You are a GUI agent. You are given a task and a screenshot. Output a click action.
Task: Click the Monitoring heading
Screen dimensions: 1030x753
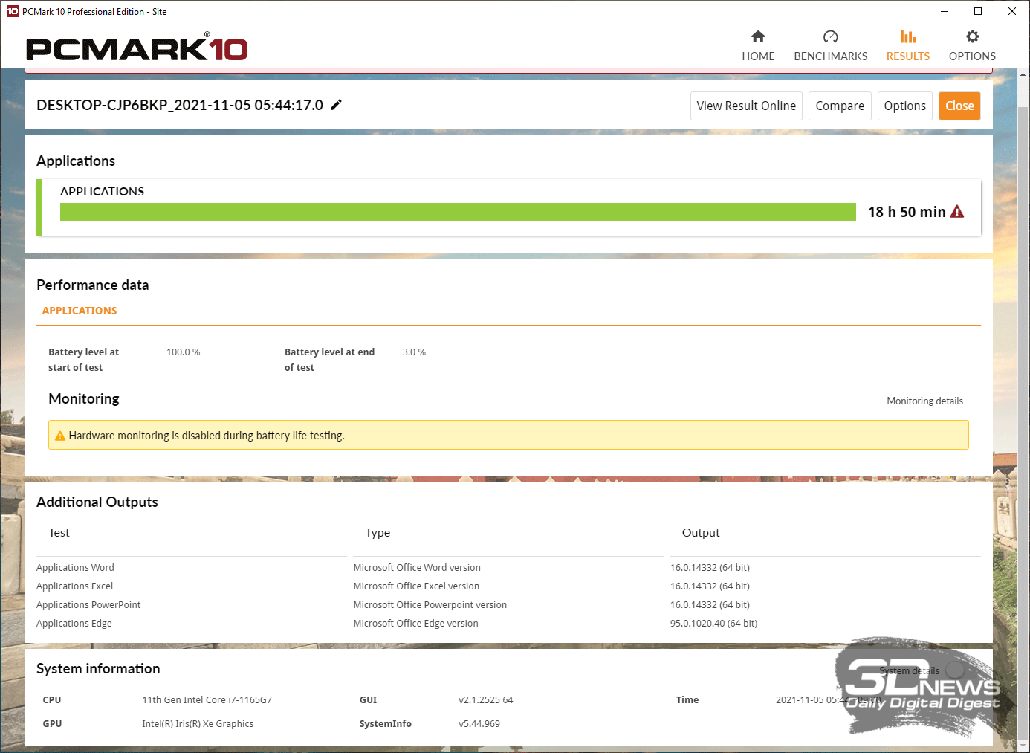coord(84,398)
